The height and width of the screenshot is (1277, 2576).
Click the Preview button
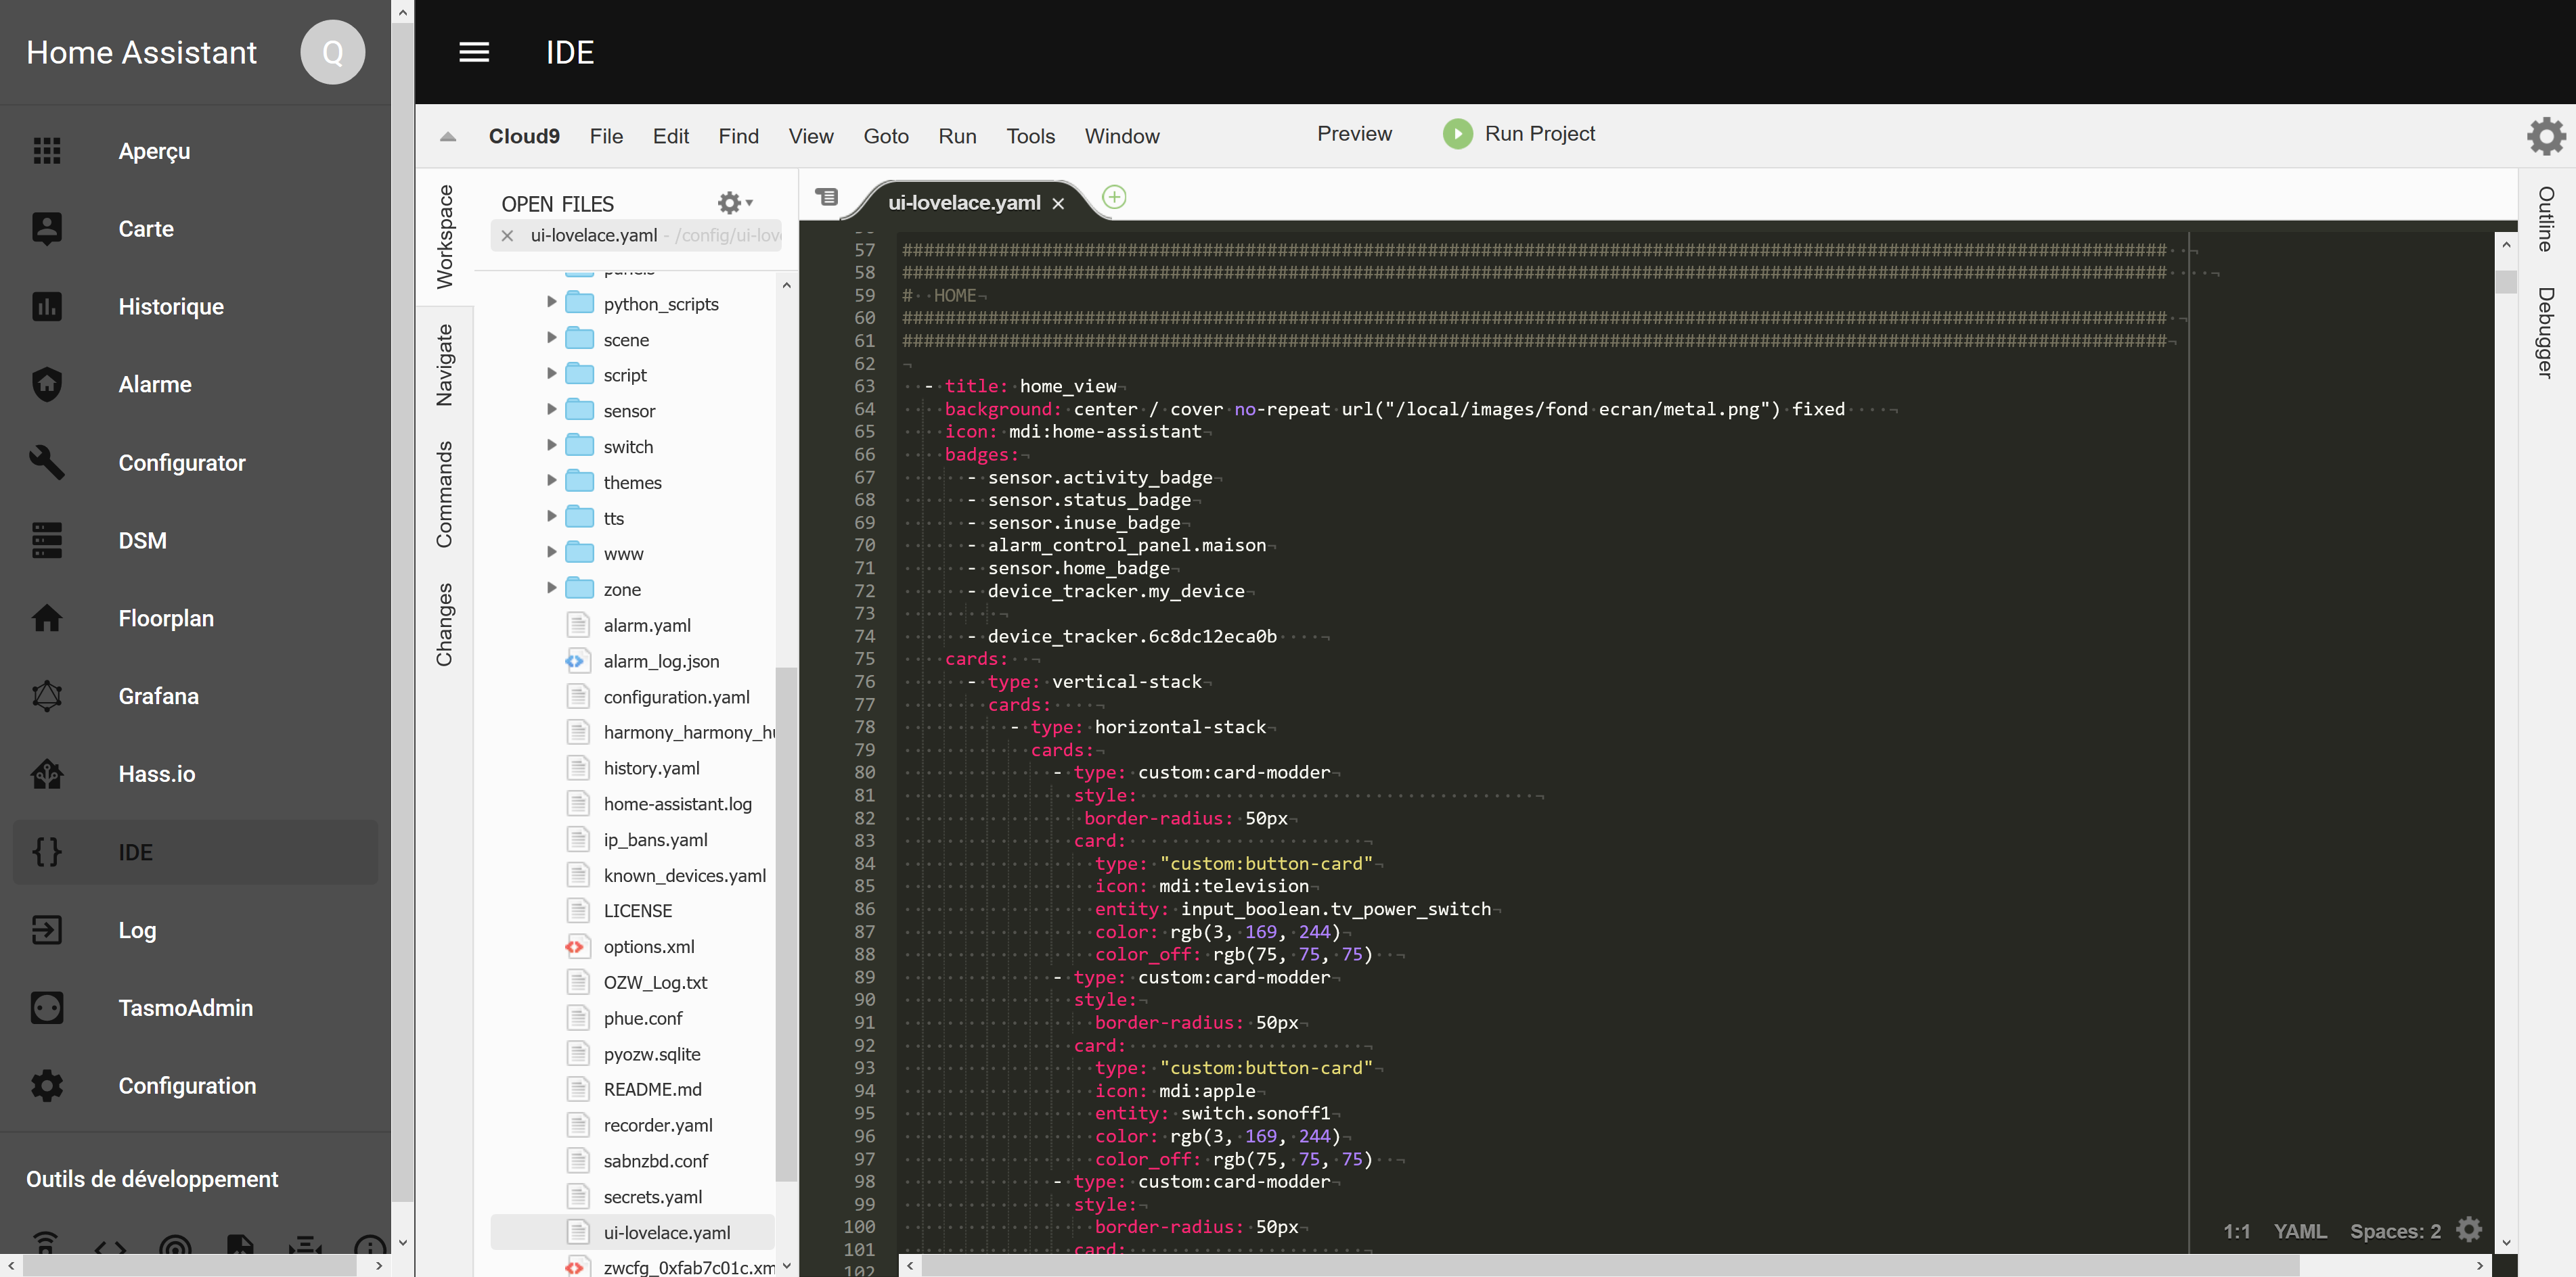pyautogui.click(x=1353, y=134)
